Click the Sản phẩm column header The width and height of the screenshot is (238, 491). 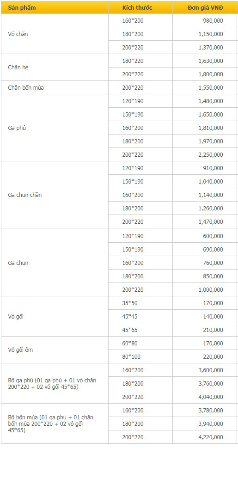[x=55, y=7]
